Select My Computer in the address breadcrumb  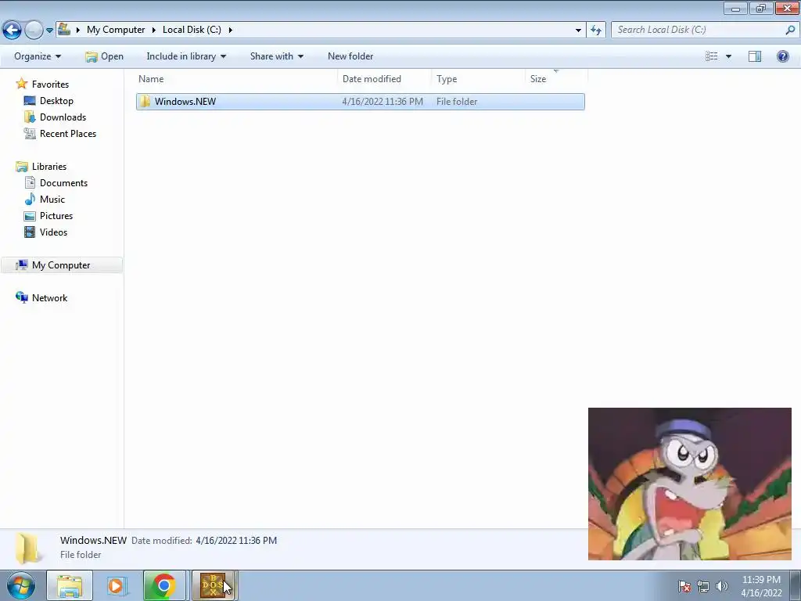(116, 30)
